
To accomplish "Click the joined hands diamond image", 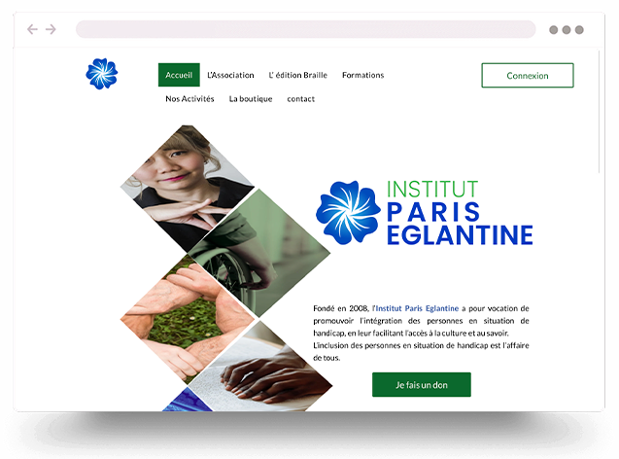I will (188, 319).
